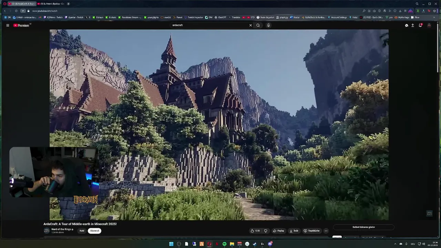Download the video with İndir
This screenshot has height=248, width=441.
(x=294, y=231)
